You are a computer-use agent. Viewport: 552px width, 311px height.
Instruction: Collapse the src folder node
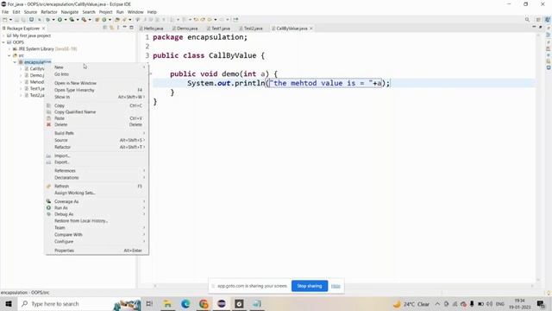tap(9, 55)
